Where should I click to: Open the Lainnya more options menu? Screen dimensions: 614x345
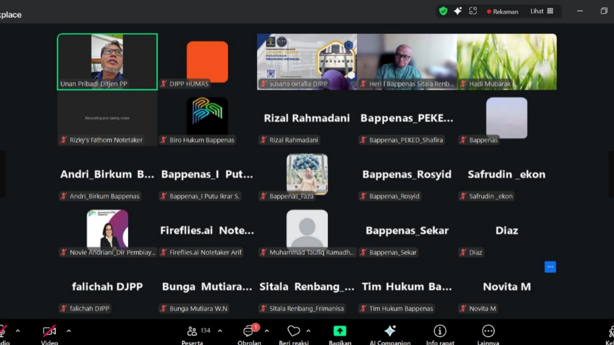[x=488, y=331]
